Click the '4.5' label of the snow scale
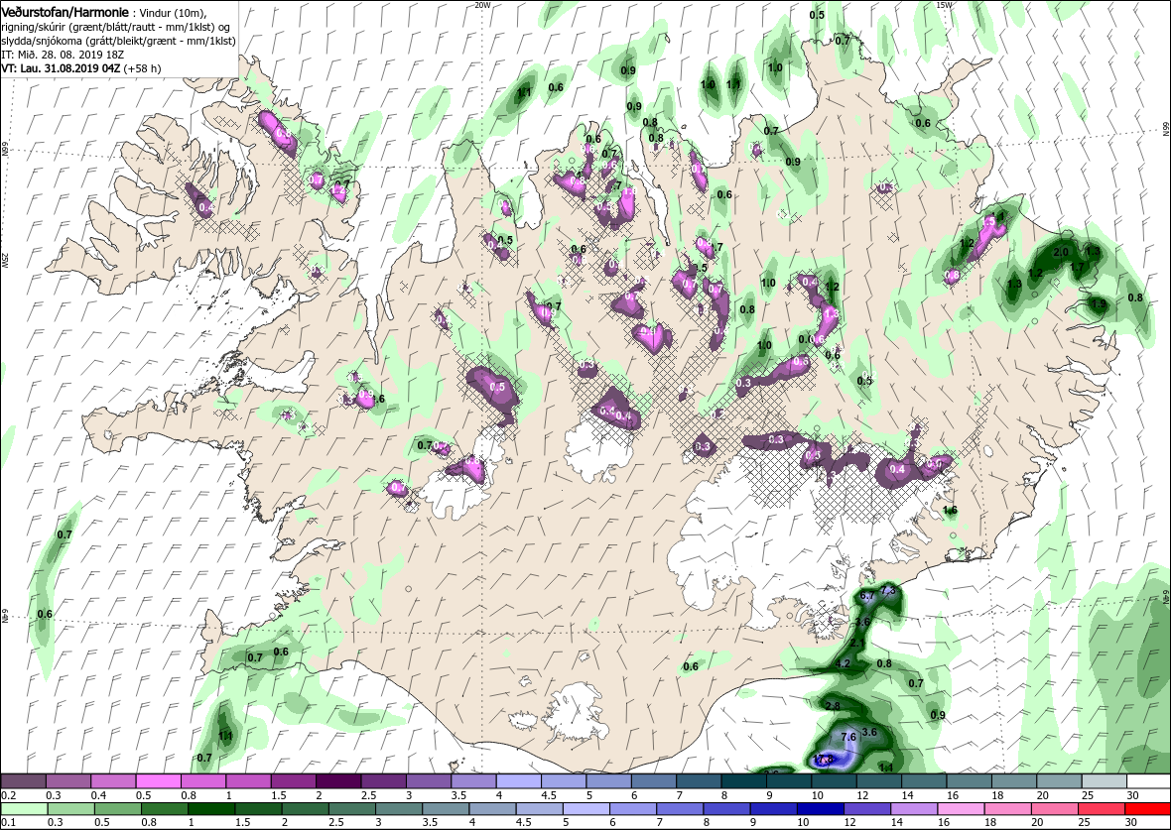This screenshot has width=1171, height=830. click(x=548, y=794)
